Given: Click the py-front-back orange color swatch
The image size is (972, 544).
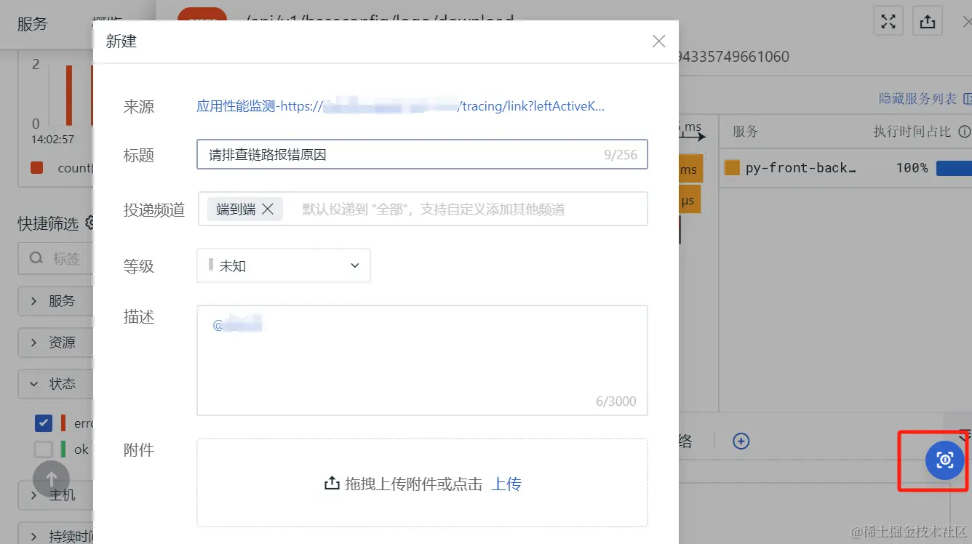Looking at the screenshot, I should point(732,168).
